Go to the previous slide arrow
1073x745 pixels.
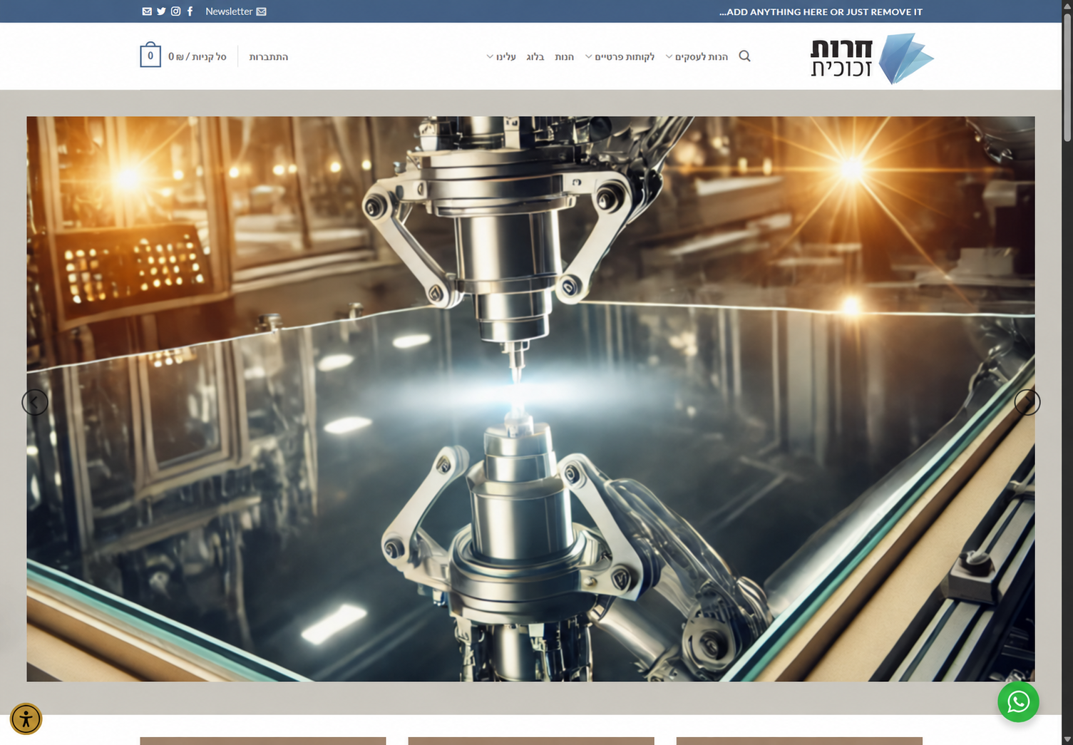point(35,403)
